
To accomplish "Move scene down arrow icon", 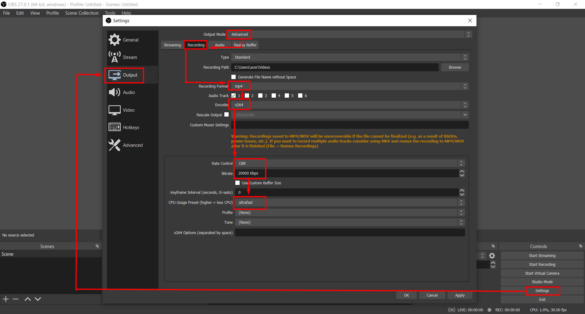I will pos(38,299).
